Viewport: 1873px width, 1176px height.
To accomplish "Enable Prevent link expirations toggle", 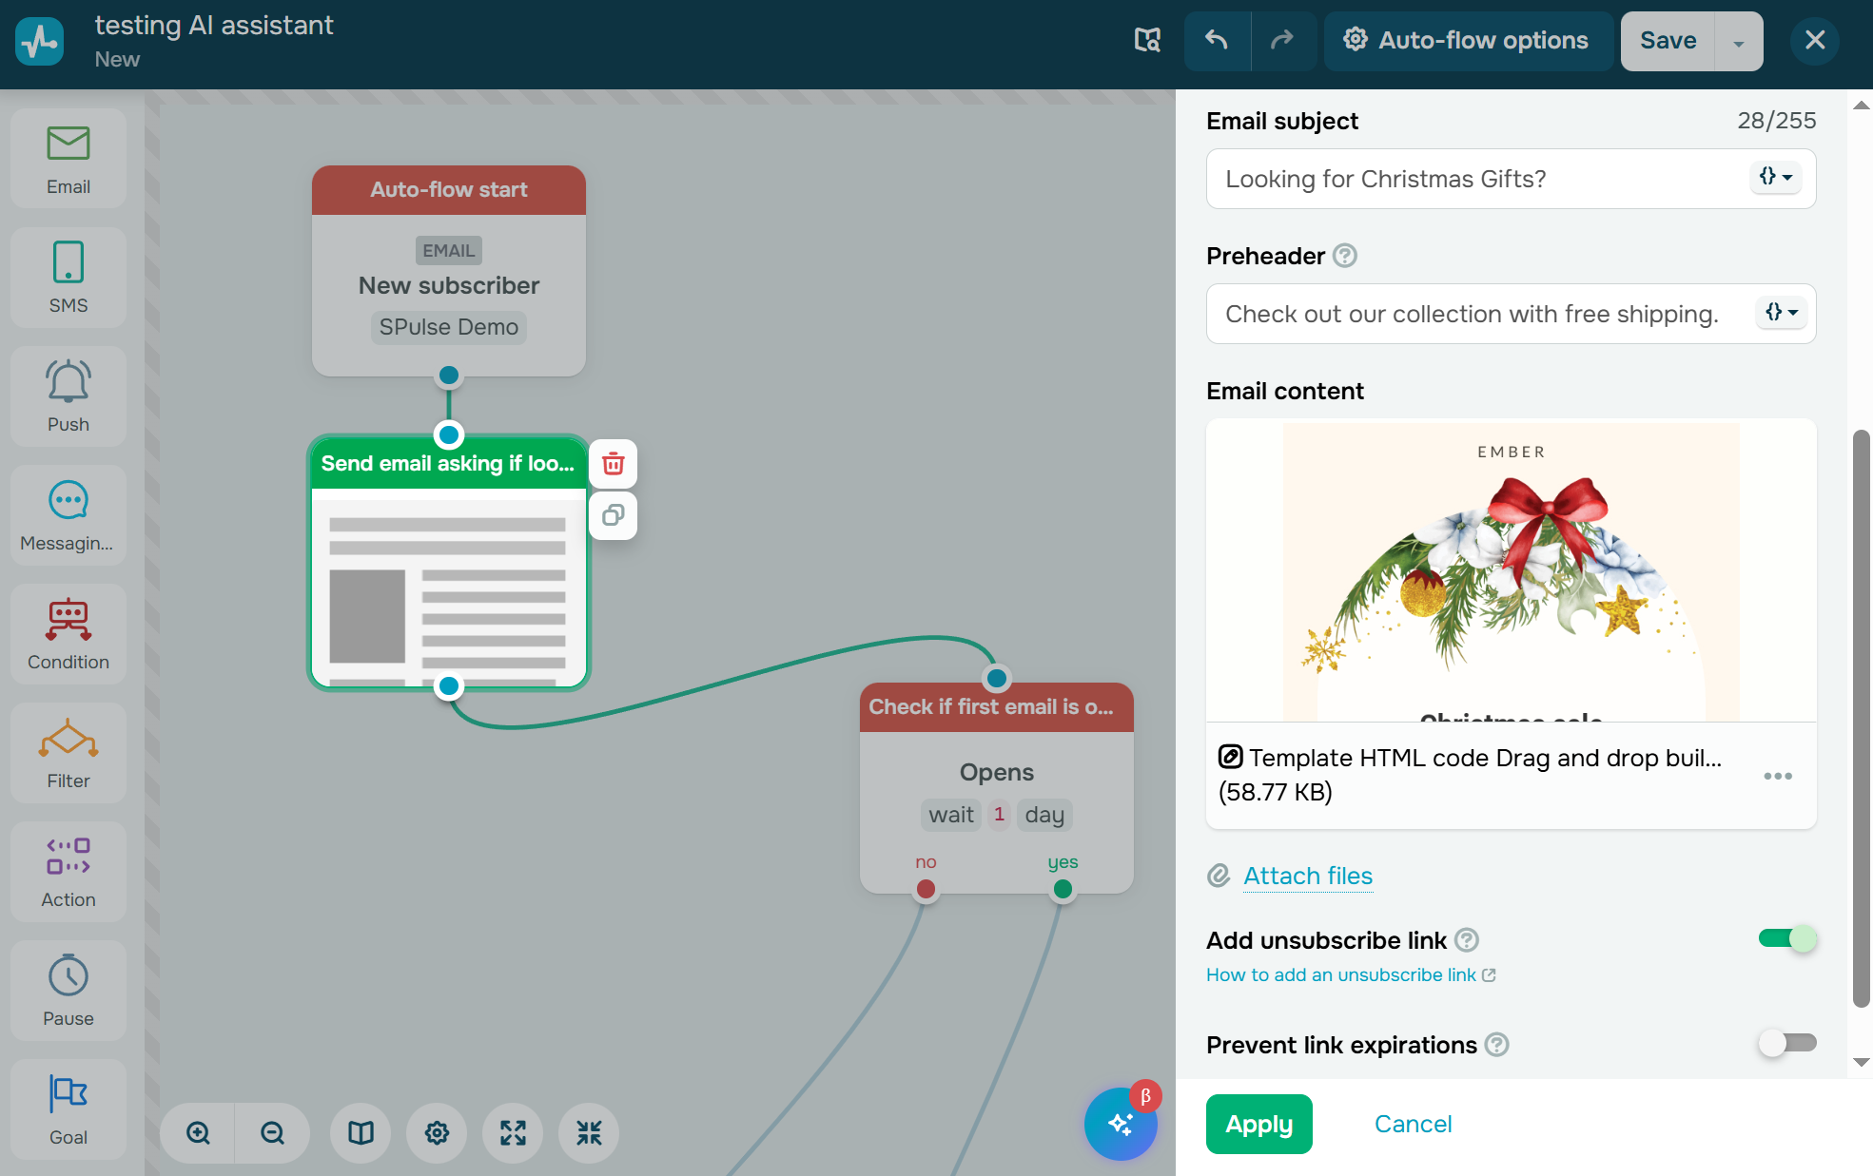I will tap(1786, 1043).
